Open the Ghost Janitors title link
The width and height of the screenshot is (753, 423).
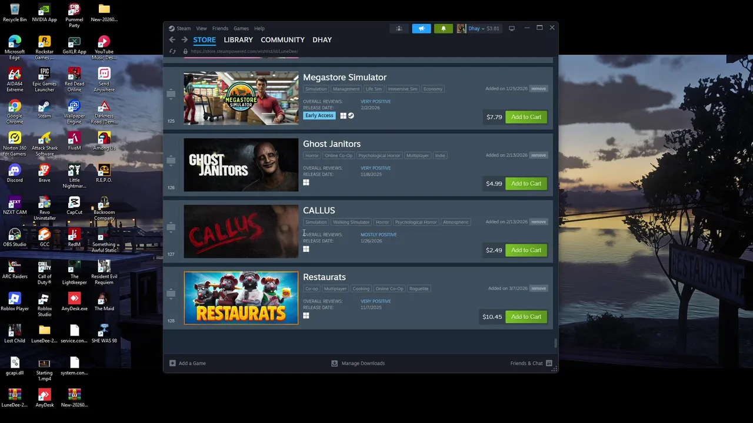[x=332, y=144]
